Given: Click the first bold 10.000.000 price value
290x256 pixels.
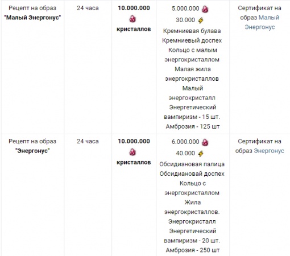Looking at the screenshot, I should pos(134,8).
